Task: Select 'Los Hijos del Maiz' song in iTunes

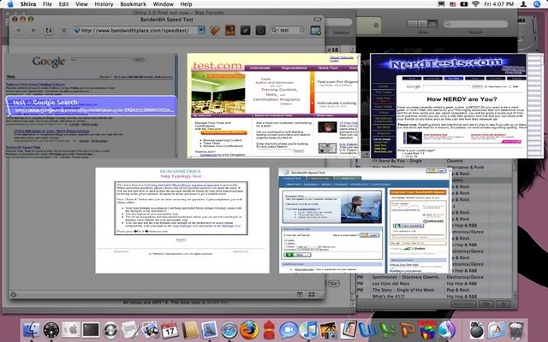Action: 390,283
